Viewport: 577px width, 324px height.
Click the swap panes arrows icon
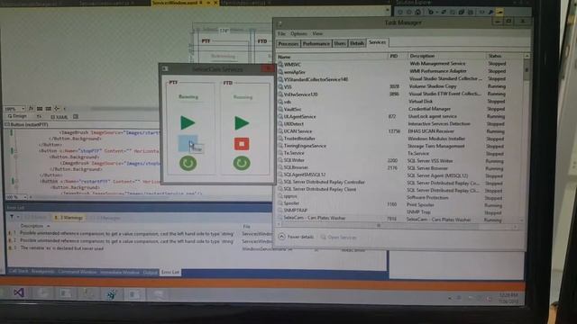click(x=39, y=116)
